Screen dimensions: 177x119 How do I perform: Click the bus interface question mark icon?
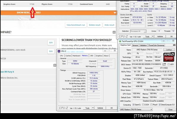pyautogui.click(x=174, y=72)
